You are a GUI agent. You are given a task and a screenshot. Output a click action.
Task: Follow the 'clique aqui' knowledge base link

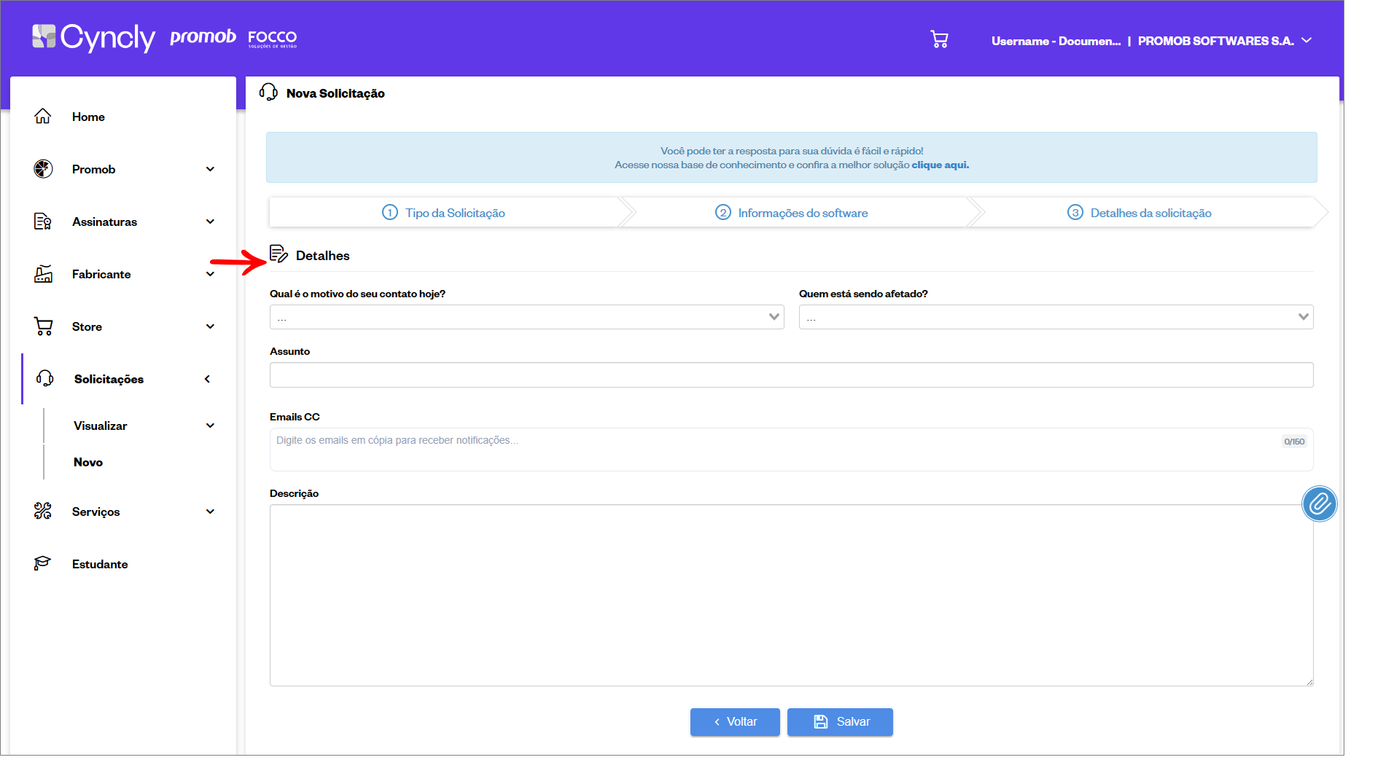point(940,165)
